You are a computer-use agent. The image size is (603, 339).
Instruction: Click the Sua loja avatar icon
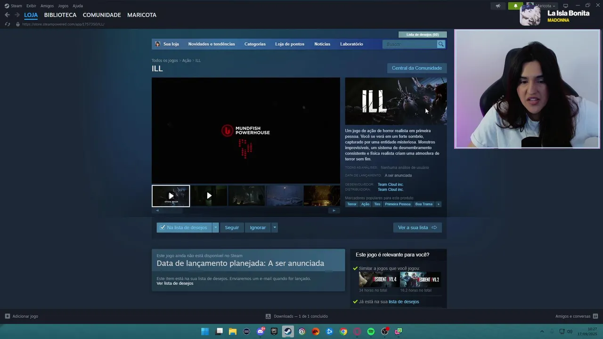[157, 44]
